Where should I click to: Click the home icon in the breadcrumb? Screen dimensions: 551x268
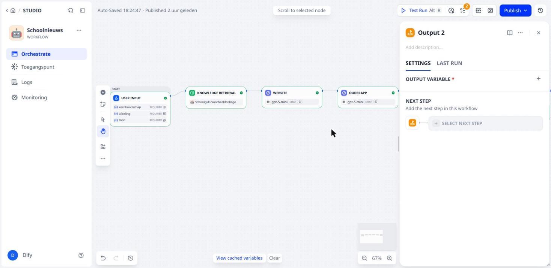point(13,10)
